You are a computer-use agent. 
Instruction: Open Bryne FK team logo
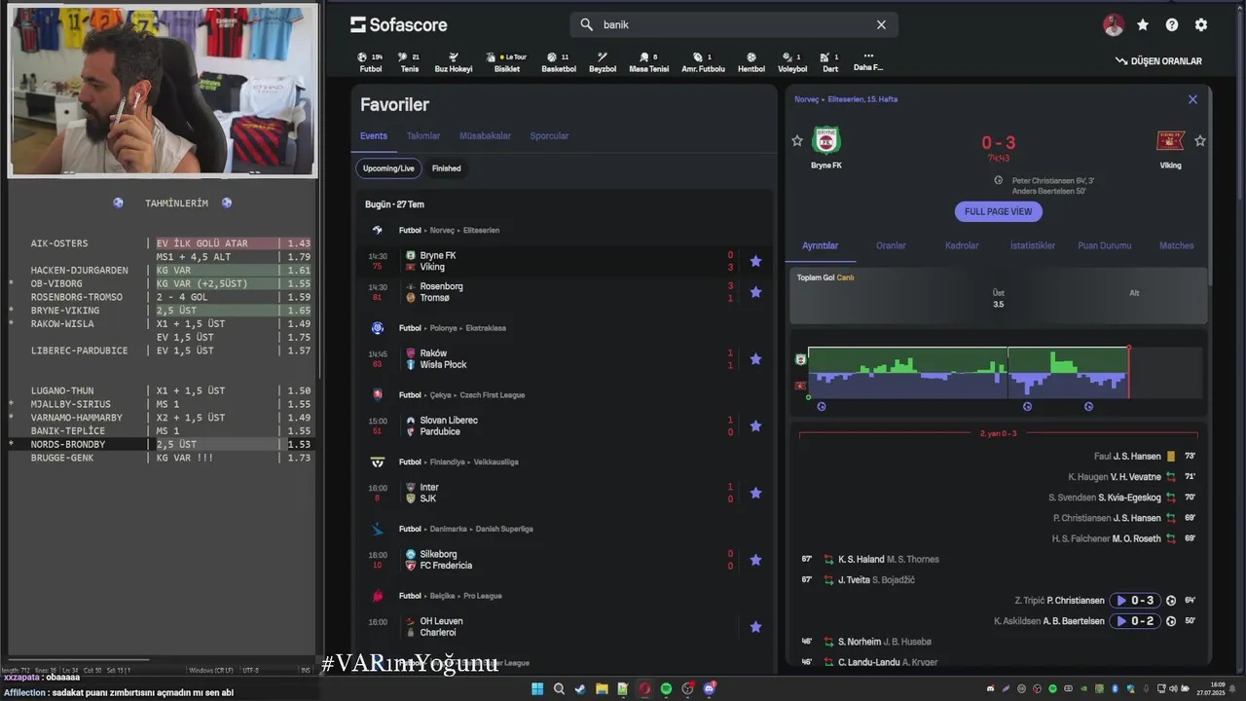point(826,141)
